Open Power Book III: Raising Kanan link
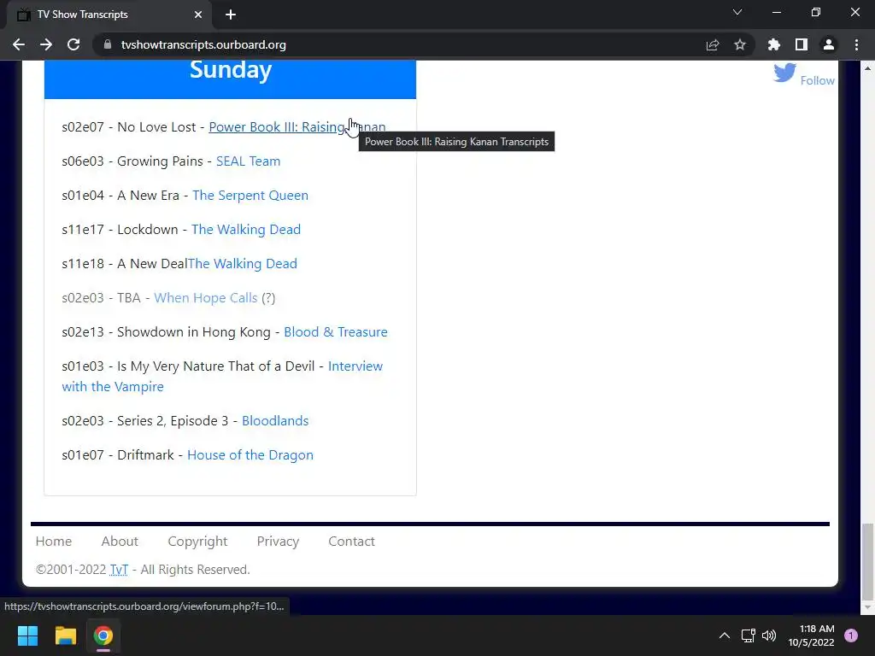The image size is (875, 656). pyautogui.click(x=297, y=127)
